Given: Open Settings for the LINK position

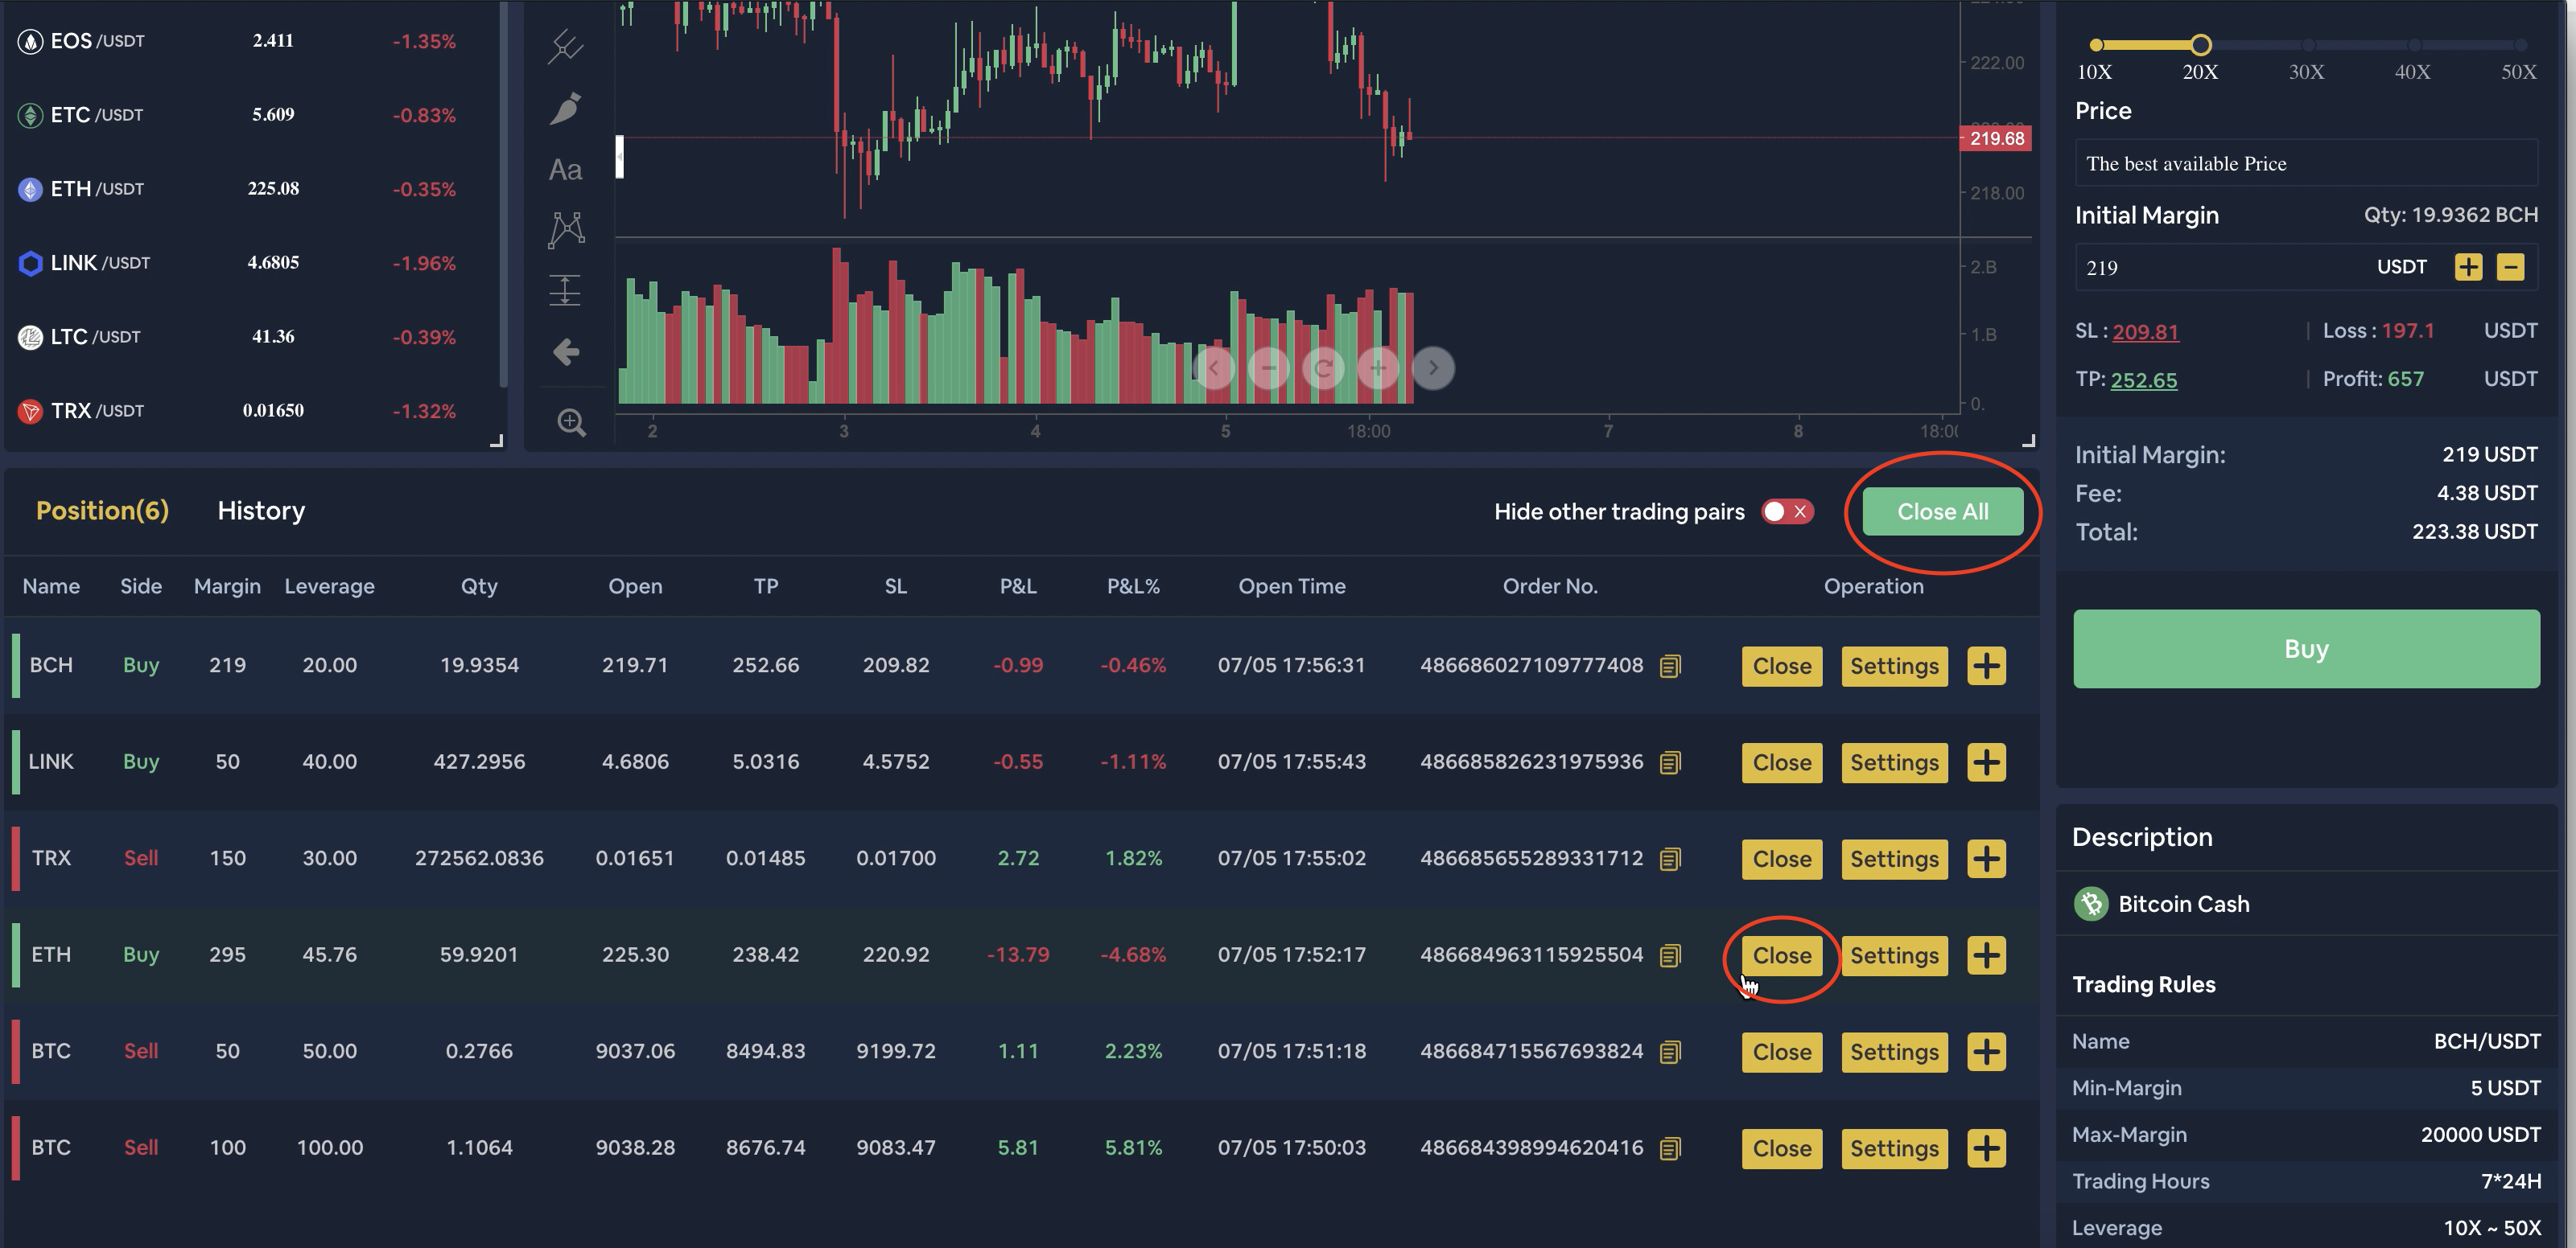Looking at the screenshot, I should tap(1893, 762).
